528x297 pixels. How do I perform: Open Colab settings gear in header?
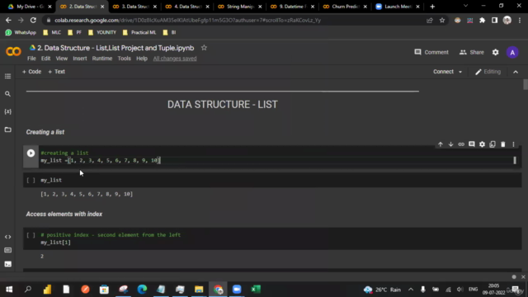tap(495, 52)
